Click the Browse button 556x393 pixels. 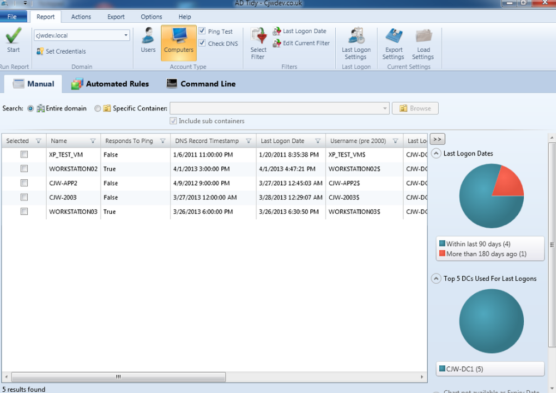coord(415,108)
